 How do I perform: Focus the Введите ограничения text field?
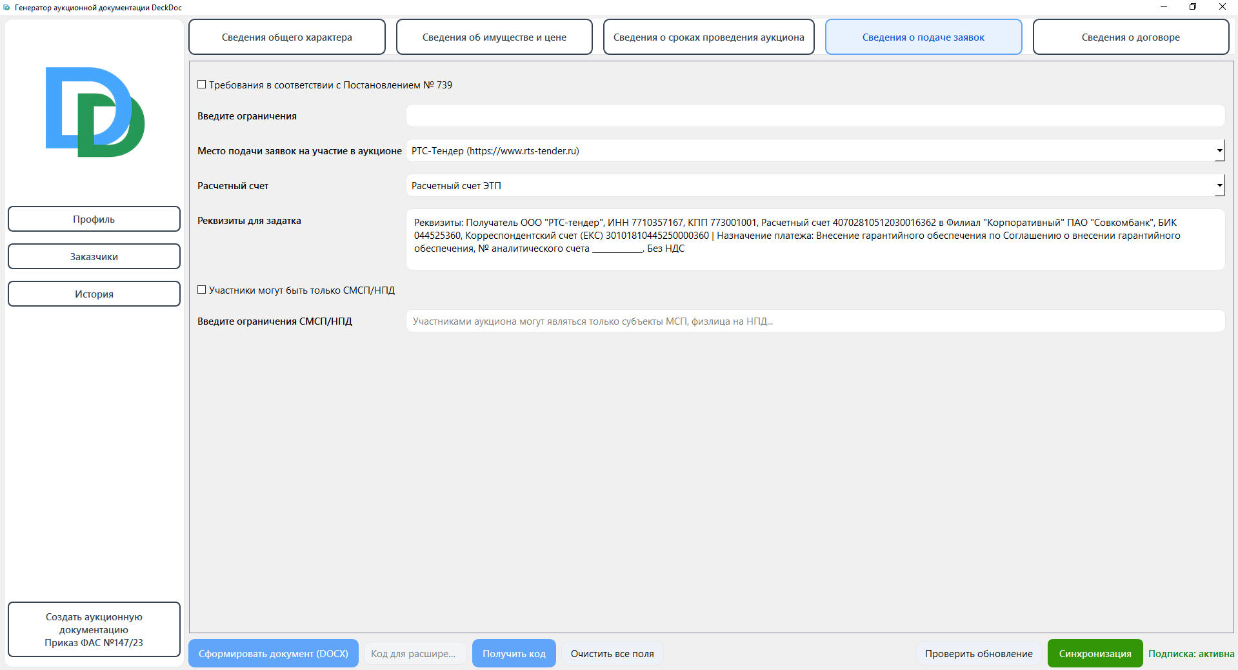[815, 116]
